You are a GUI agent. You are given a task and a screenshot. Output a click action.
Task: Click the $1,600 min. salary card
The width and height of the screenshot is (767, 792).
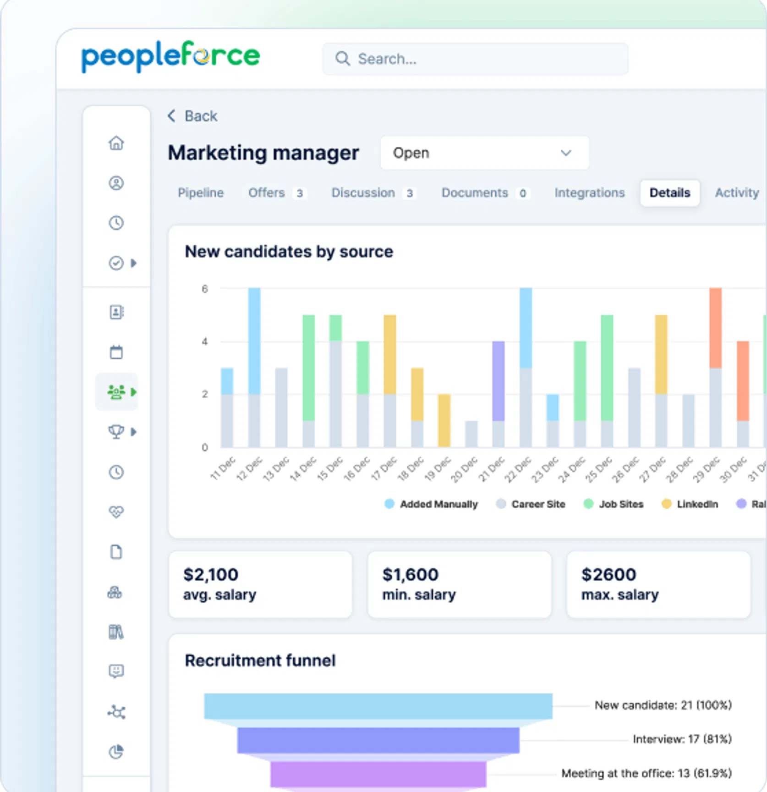(x=460, y=585)
